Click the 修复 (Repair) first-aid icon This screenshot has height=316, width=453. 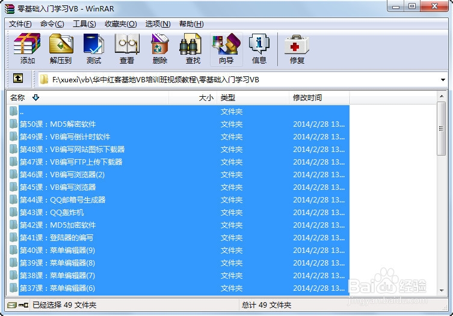pos(297,44)
